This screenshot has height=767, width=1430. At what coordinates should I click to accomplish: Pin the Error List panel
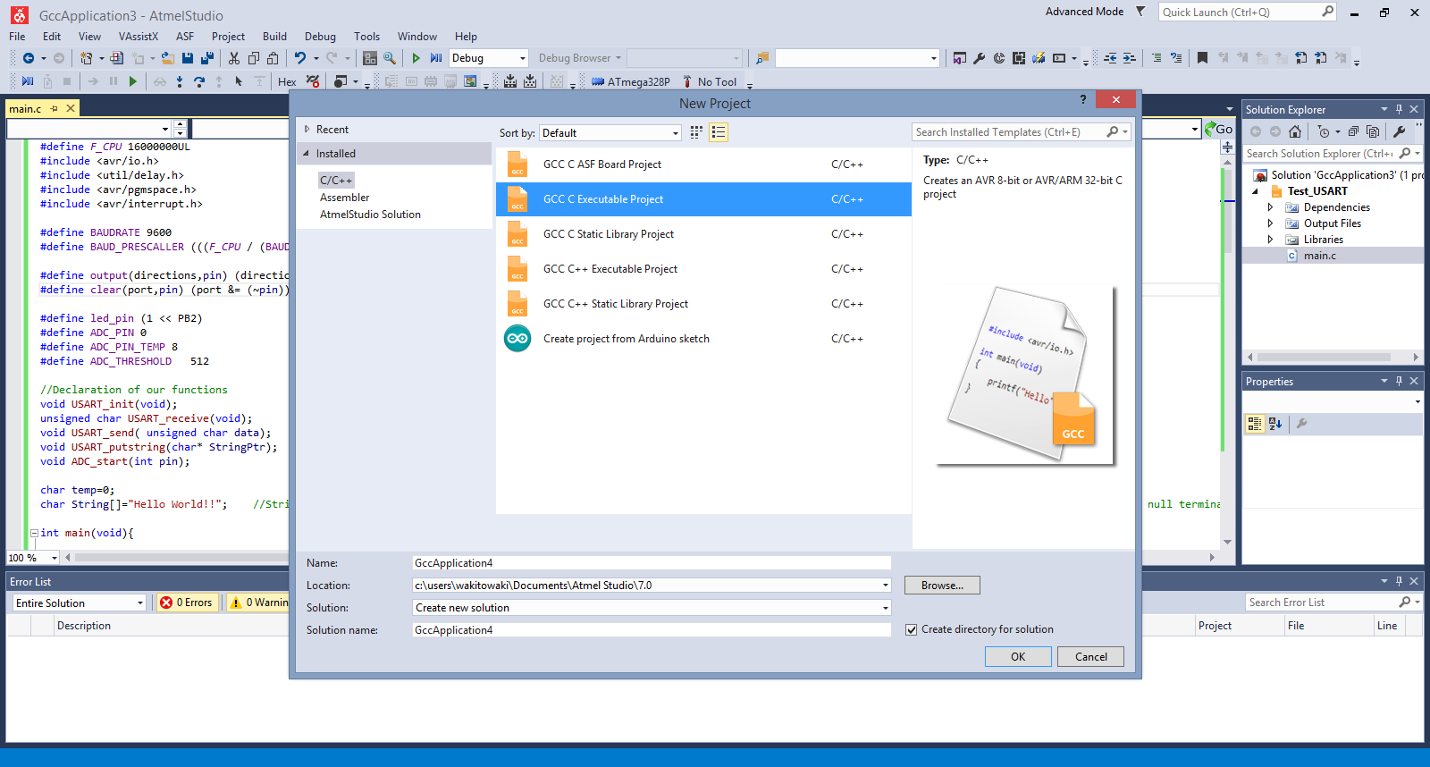click(x=1399, y=581)
